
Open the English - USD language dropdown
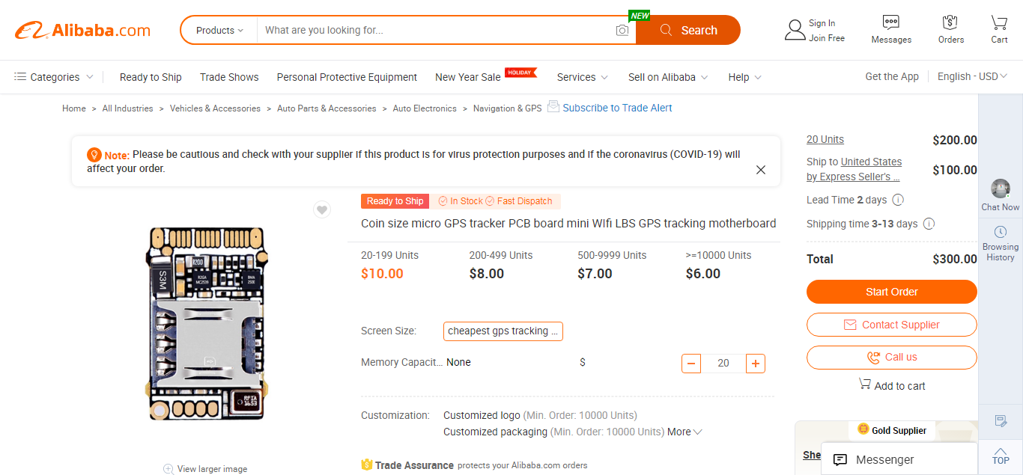(972, 76)
